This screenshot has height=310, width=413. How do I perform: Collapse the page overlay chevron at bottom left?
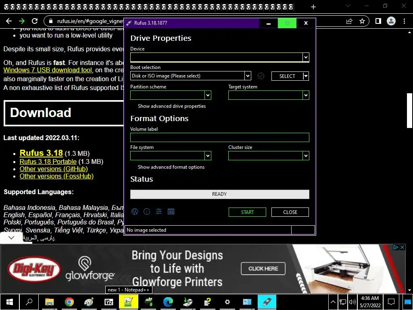(x=11, y=237)
